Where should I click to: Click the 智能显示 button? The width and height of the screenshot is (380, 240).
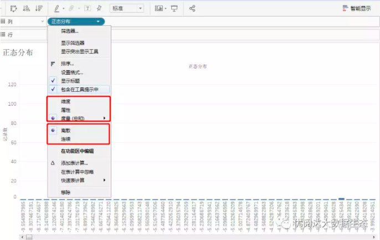[357, 8]
